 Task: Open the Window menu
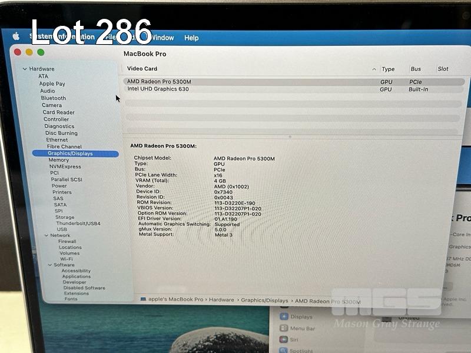pos(162,38)
